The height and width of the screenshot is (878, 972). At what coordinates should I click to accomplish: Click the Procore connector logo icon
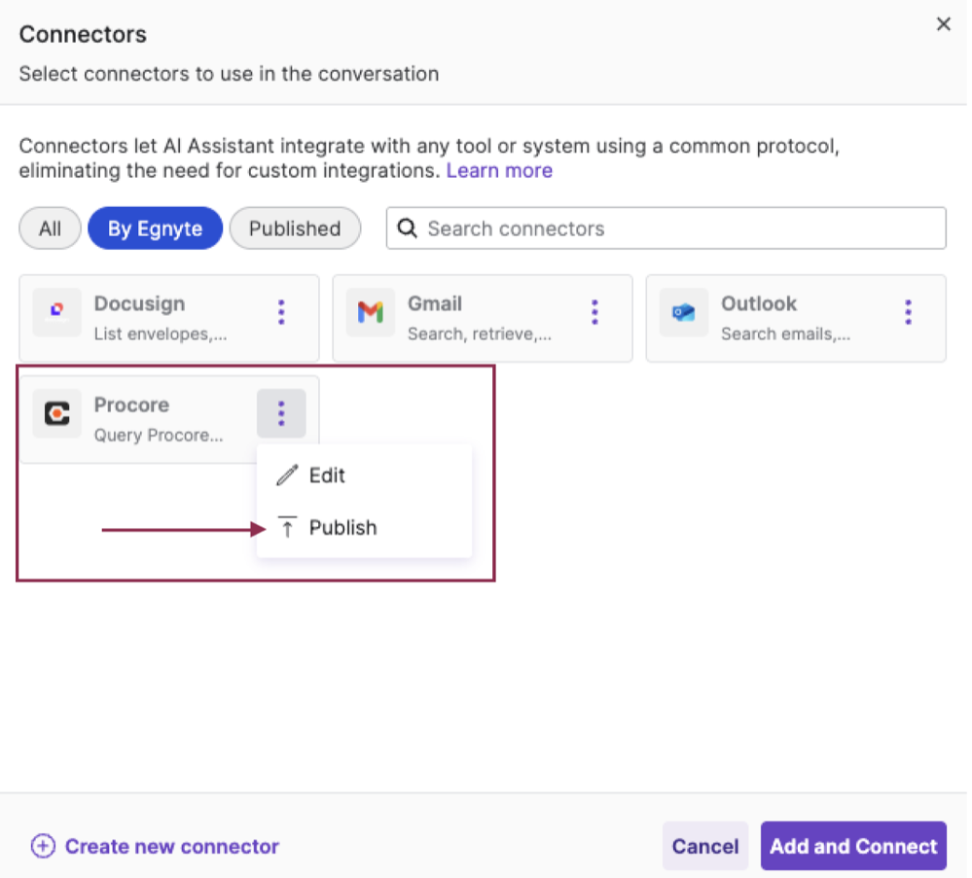tap(56, 413)
